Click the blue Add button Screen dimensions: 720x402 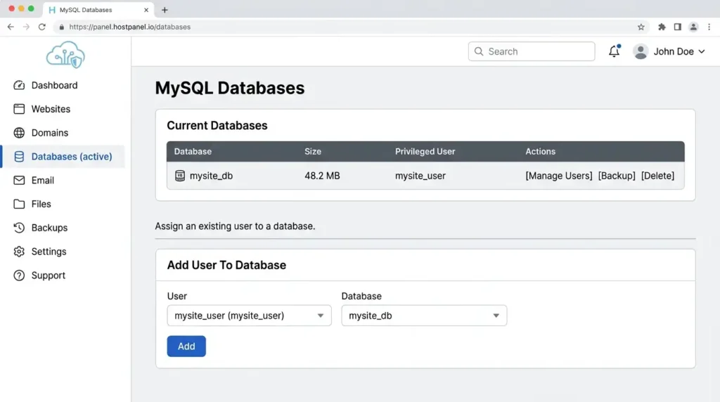[x=186, y=346]
